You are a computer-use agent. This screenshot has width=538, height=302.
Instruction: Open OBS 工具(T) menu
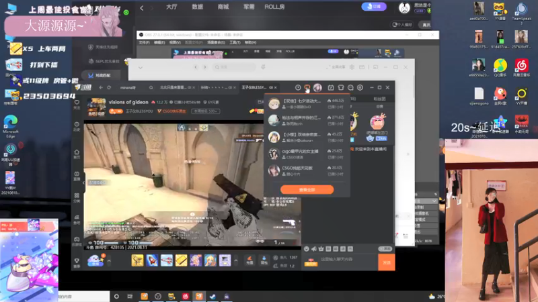235,42
